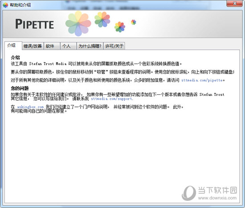Open the 错误/改善 tab

[x=33, y=46]
